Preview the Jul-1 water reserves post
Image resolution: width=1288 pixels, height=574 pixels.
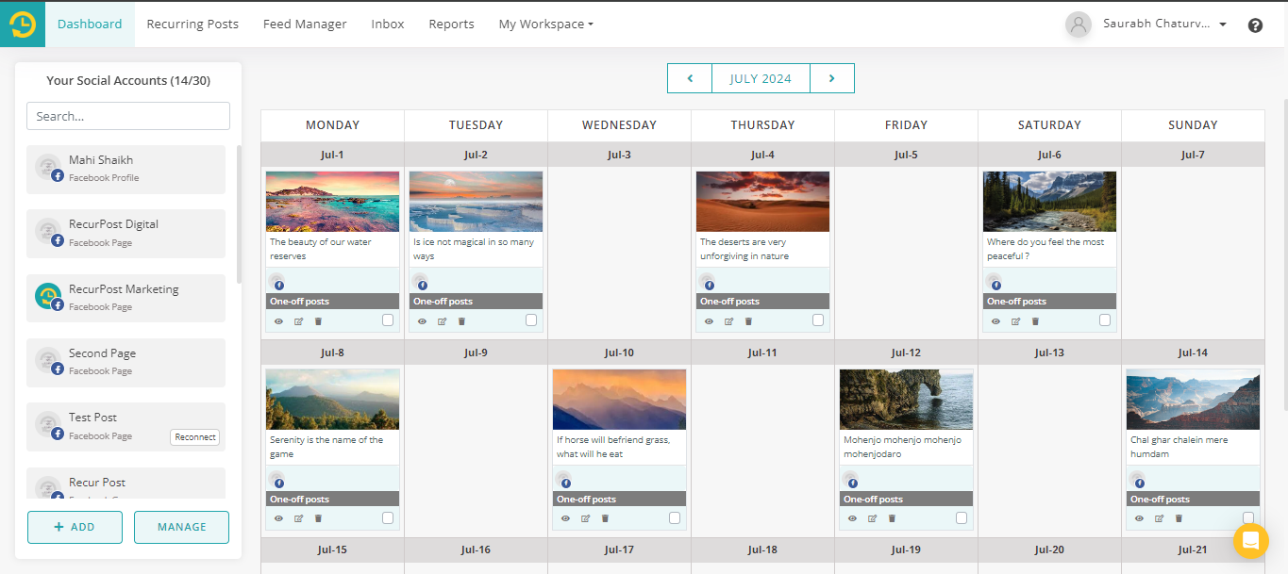tap(279, 321)
